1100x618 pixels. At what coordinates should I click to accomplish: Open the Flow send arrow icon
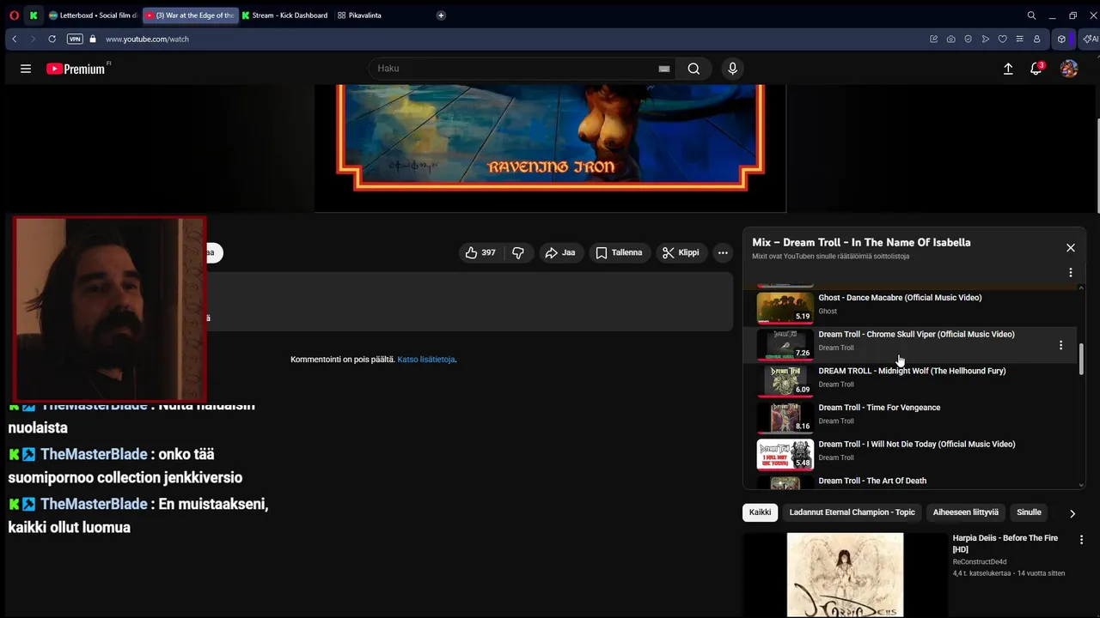tap(986, 39)
